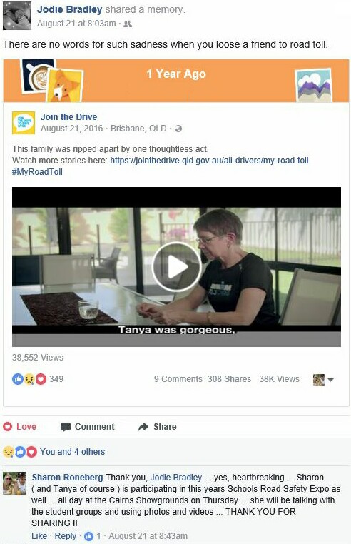Click Jodie Bradley's profile picture
The width and height of the screenshot is (351, 544).
click(17, 15)
